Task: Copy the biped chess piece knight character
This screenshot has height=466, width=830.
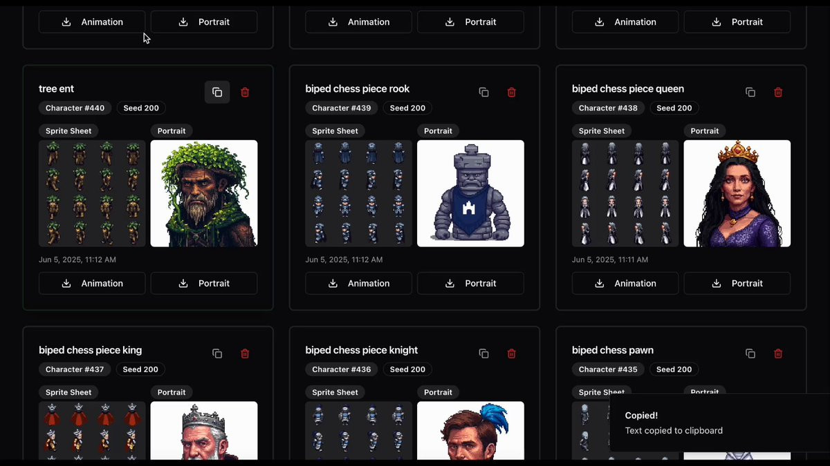Action: [484, 353]
